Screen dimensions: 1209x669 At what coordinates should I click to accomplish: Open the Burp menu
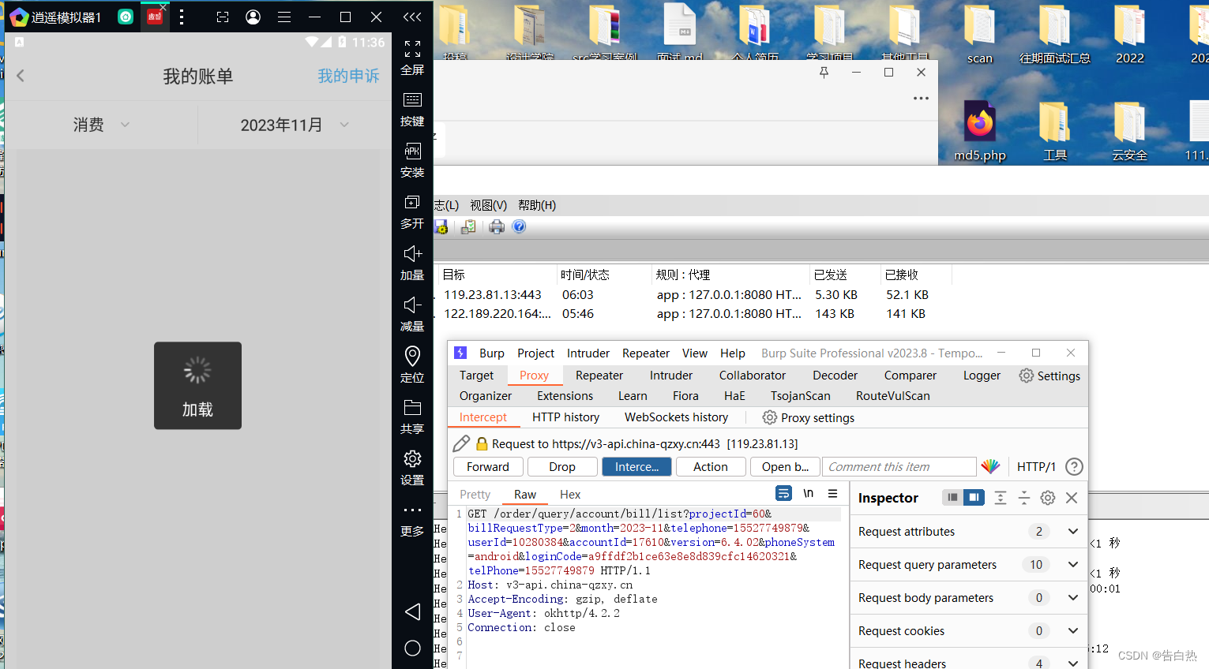point(491,353)
